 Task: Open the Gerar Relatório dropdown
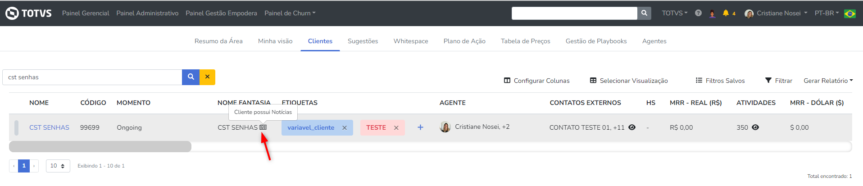click(828, 81)
